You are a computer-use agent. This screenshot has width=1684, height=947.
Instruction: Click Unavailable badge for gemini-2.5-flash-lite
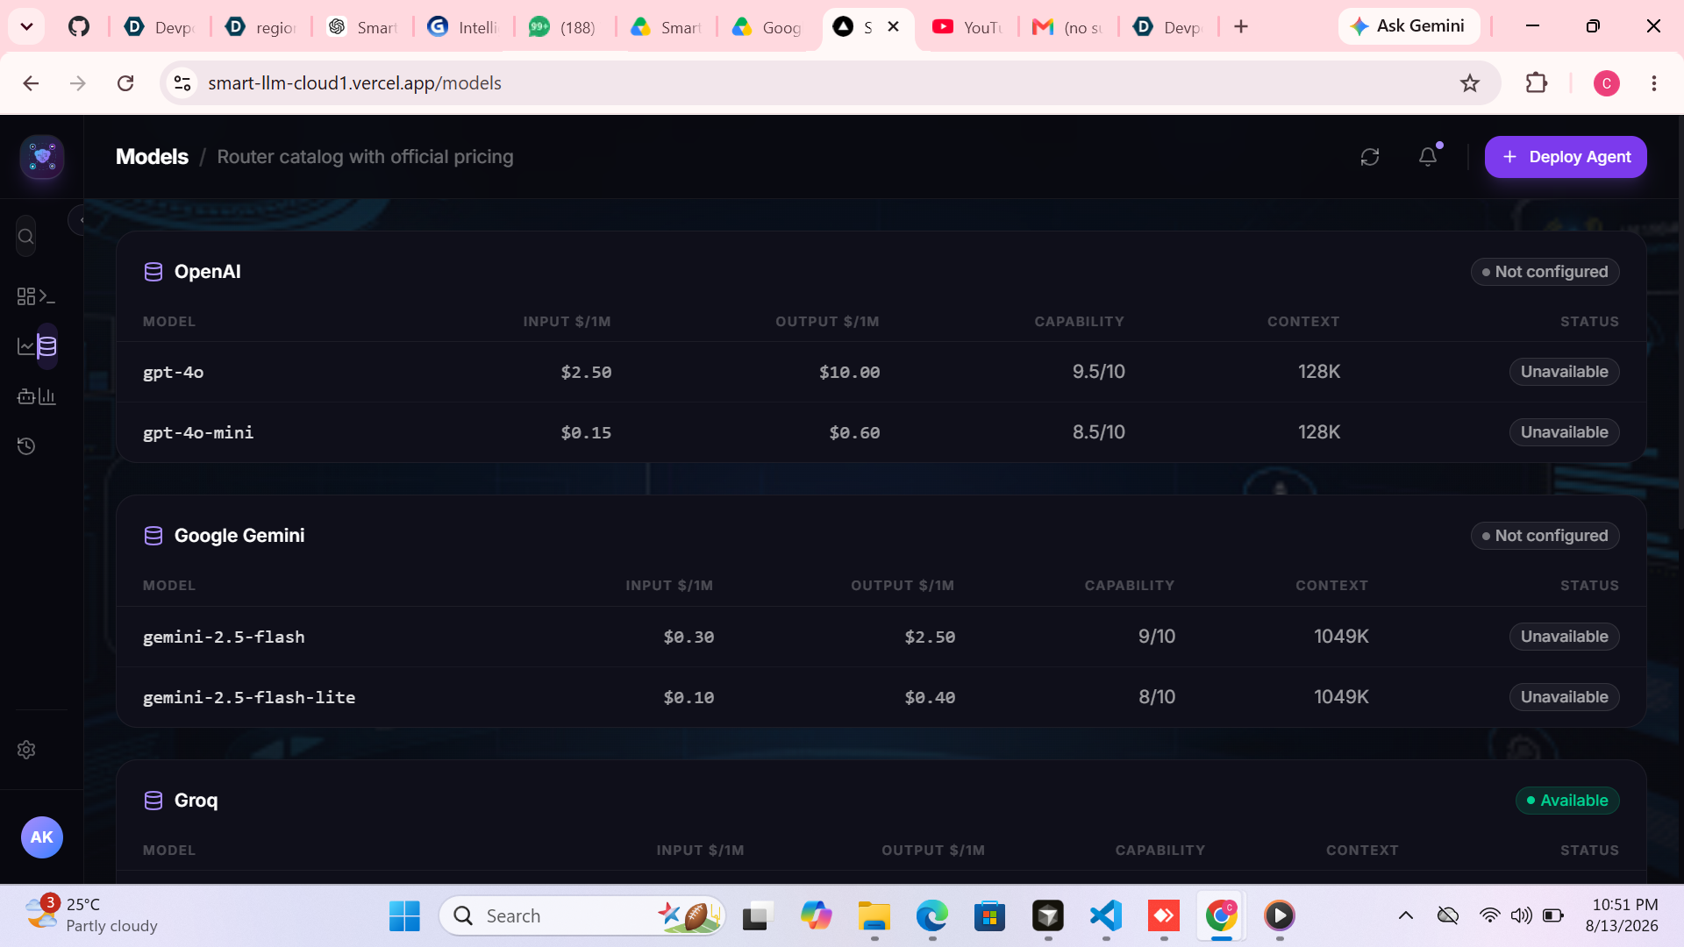(x=1565, y=697)
